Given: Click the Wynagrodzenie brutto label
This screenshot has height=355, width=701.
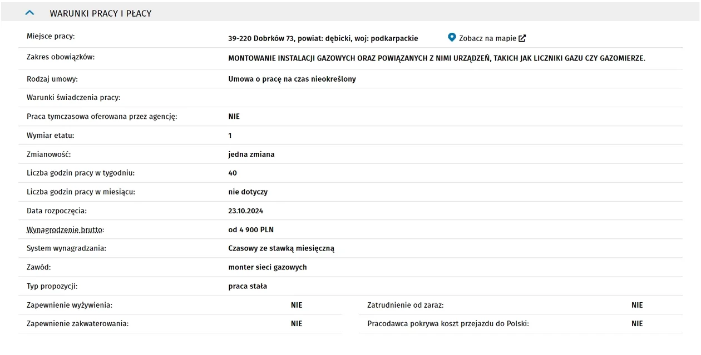Looking at the screenshot, I should tap(66, 229).
